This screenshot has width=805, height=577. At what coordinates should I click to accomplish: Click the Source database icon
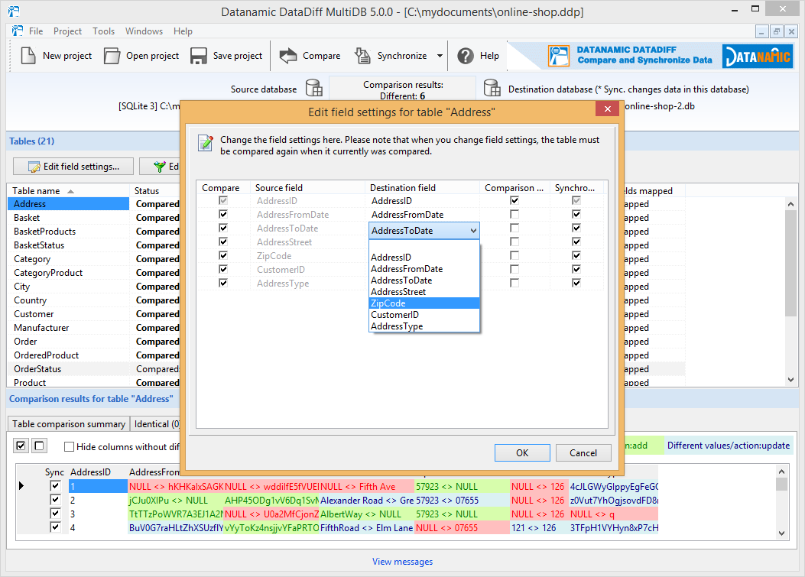(313, 88)
